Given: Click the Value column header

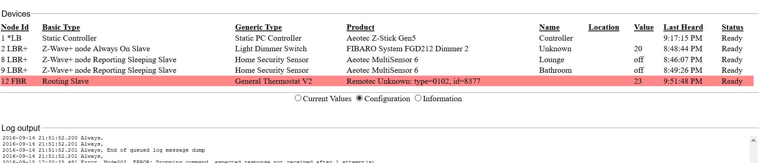Looking at the screenshot, I should click(644, 27).
